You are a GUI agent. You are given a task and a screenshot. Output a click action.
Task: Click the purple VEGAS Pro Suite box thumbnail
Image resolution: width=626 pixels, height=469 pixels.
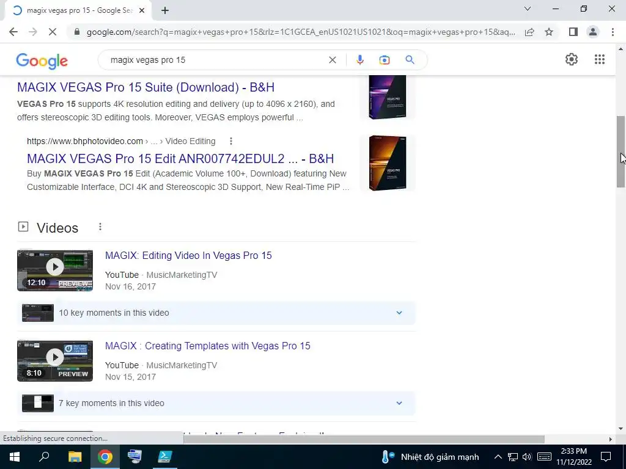click(387, 97)
